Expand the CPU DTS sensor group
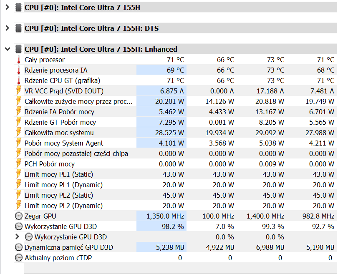Image resolution: width=358 pixels, height=274 pixels. 7,28
